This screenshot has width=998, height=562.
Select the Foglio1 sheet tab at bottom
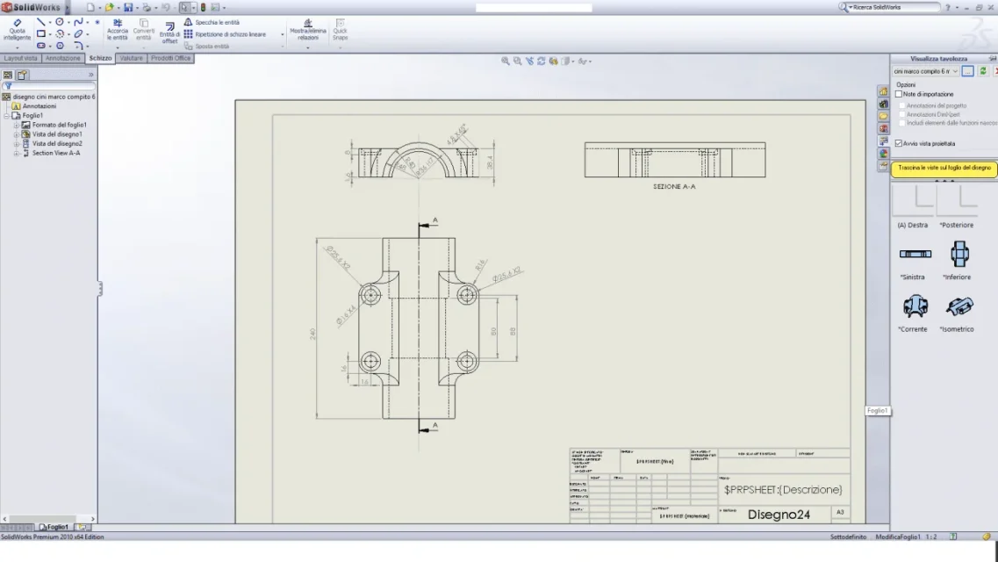54,527
